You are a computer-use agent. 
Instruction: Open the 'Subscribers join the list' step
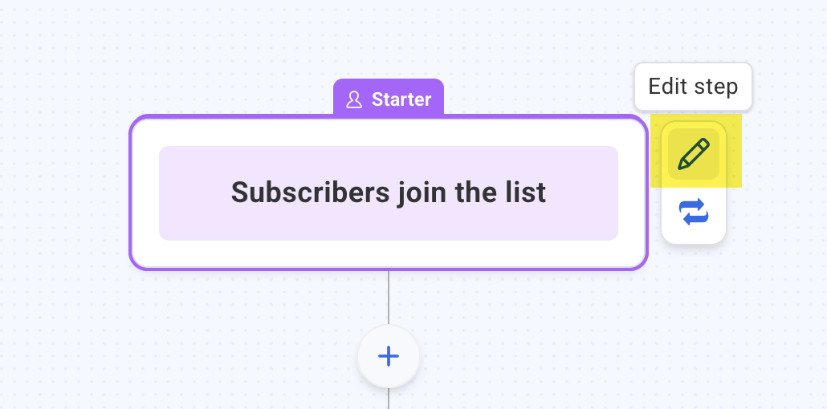[x=389, y=193]
